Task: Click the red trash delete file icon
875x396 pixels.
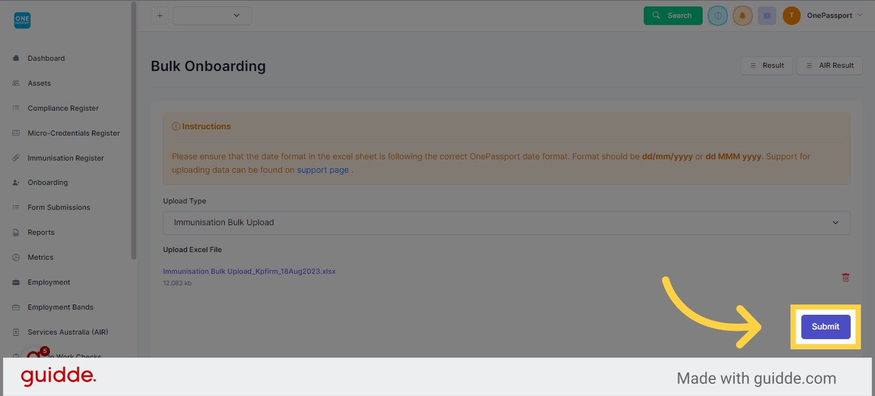Action: 846,277
